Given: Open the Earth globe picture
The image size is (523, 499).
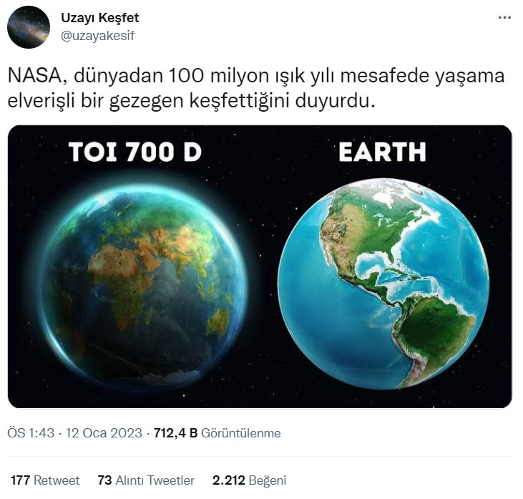Looking at the screenshot, I should [383, 284].
